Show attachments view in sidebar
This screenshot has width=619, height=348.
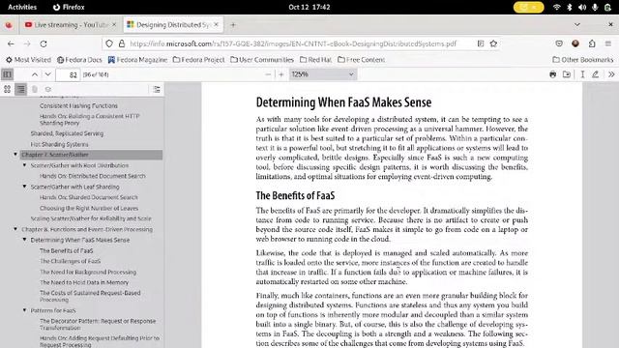click(35, 89)
